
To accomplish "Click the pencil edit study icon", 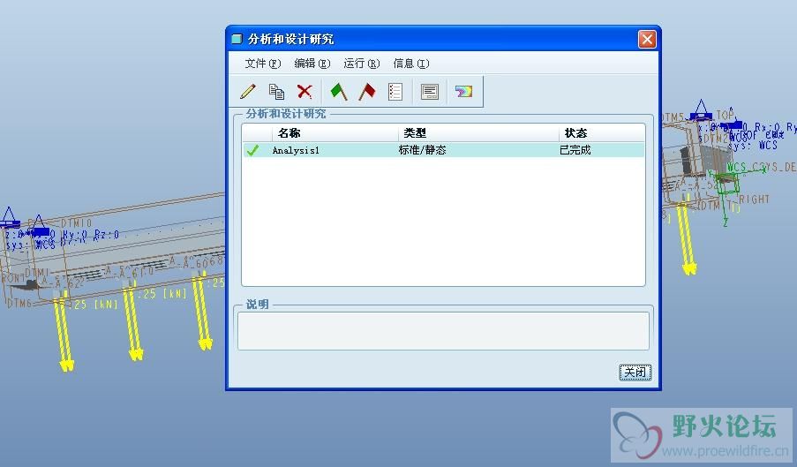I will [x=248, y=92].
